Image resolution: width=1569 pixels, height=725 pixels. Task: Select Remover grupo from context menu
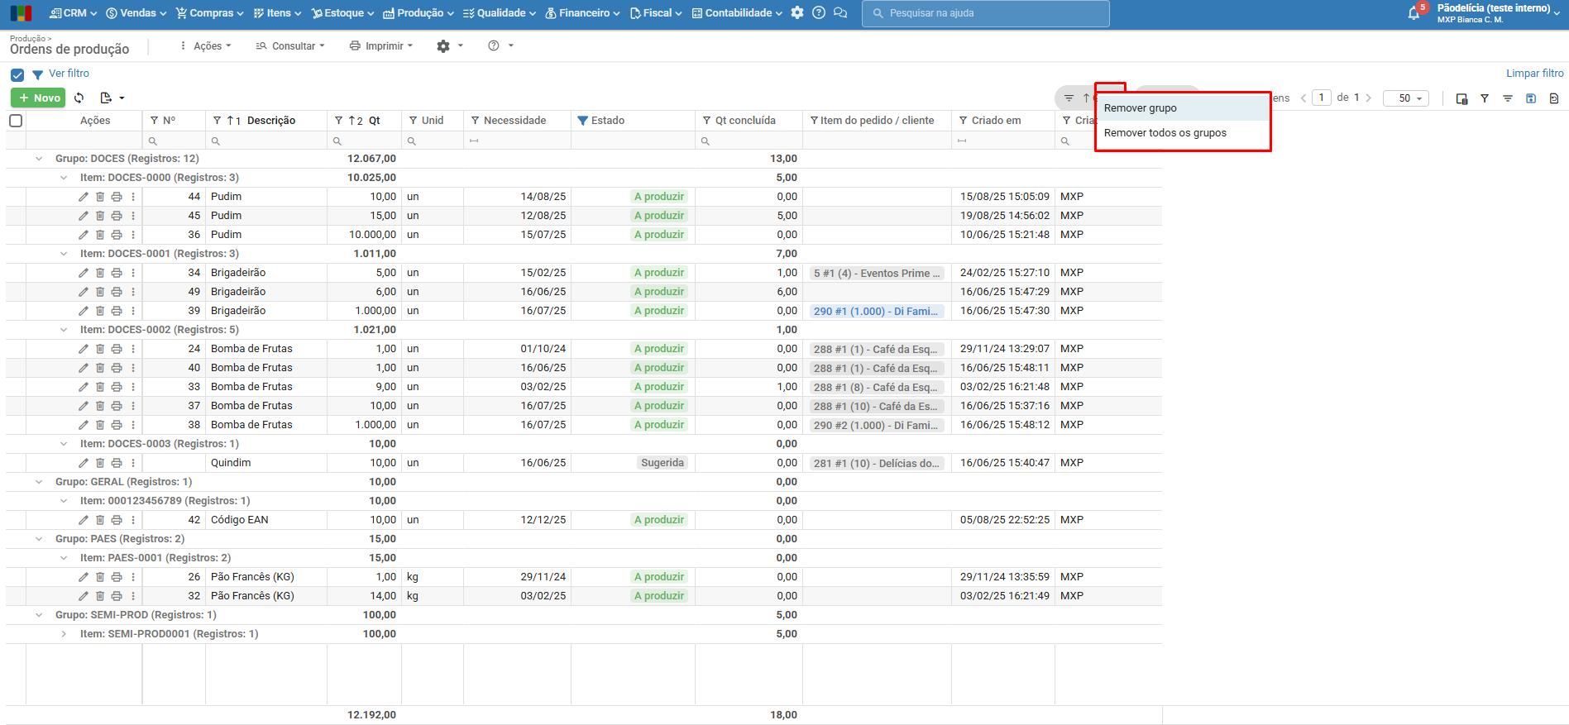(x=1141, y=108)
